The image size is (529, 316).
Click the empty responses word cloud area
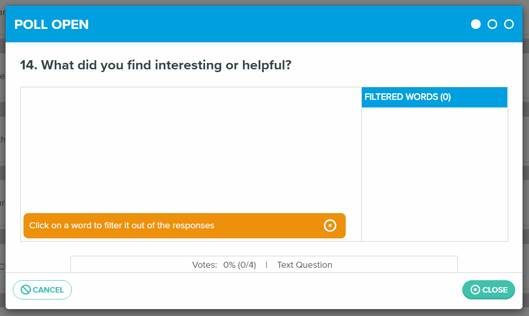click(x=191, y=150)
